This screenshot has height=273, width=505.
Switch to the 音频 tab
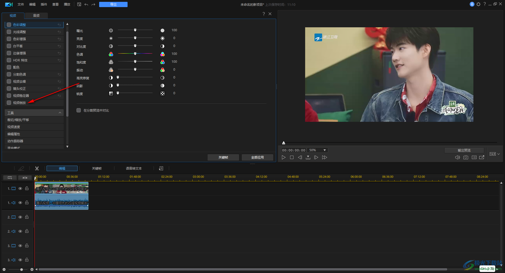(36, 16)
